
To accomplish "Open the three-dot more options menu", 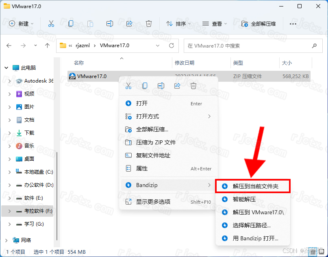I will (x=293, y=24).
